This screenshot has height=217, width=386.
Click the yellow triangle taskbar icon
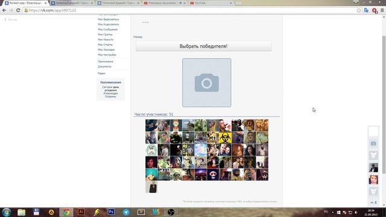pos(51,212)
